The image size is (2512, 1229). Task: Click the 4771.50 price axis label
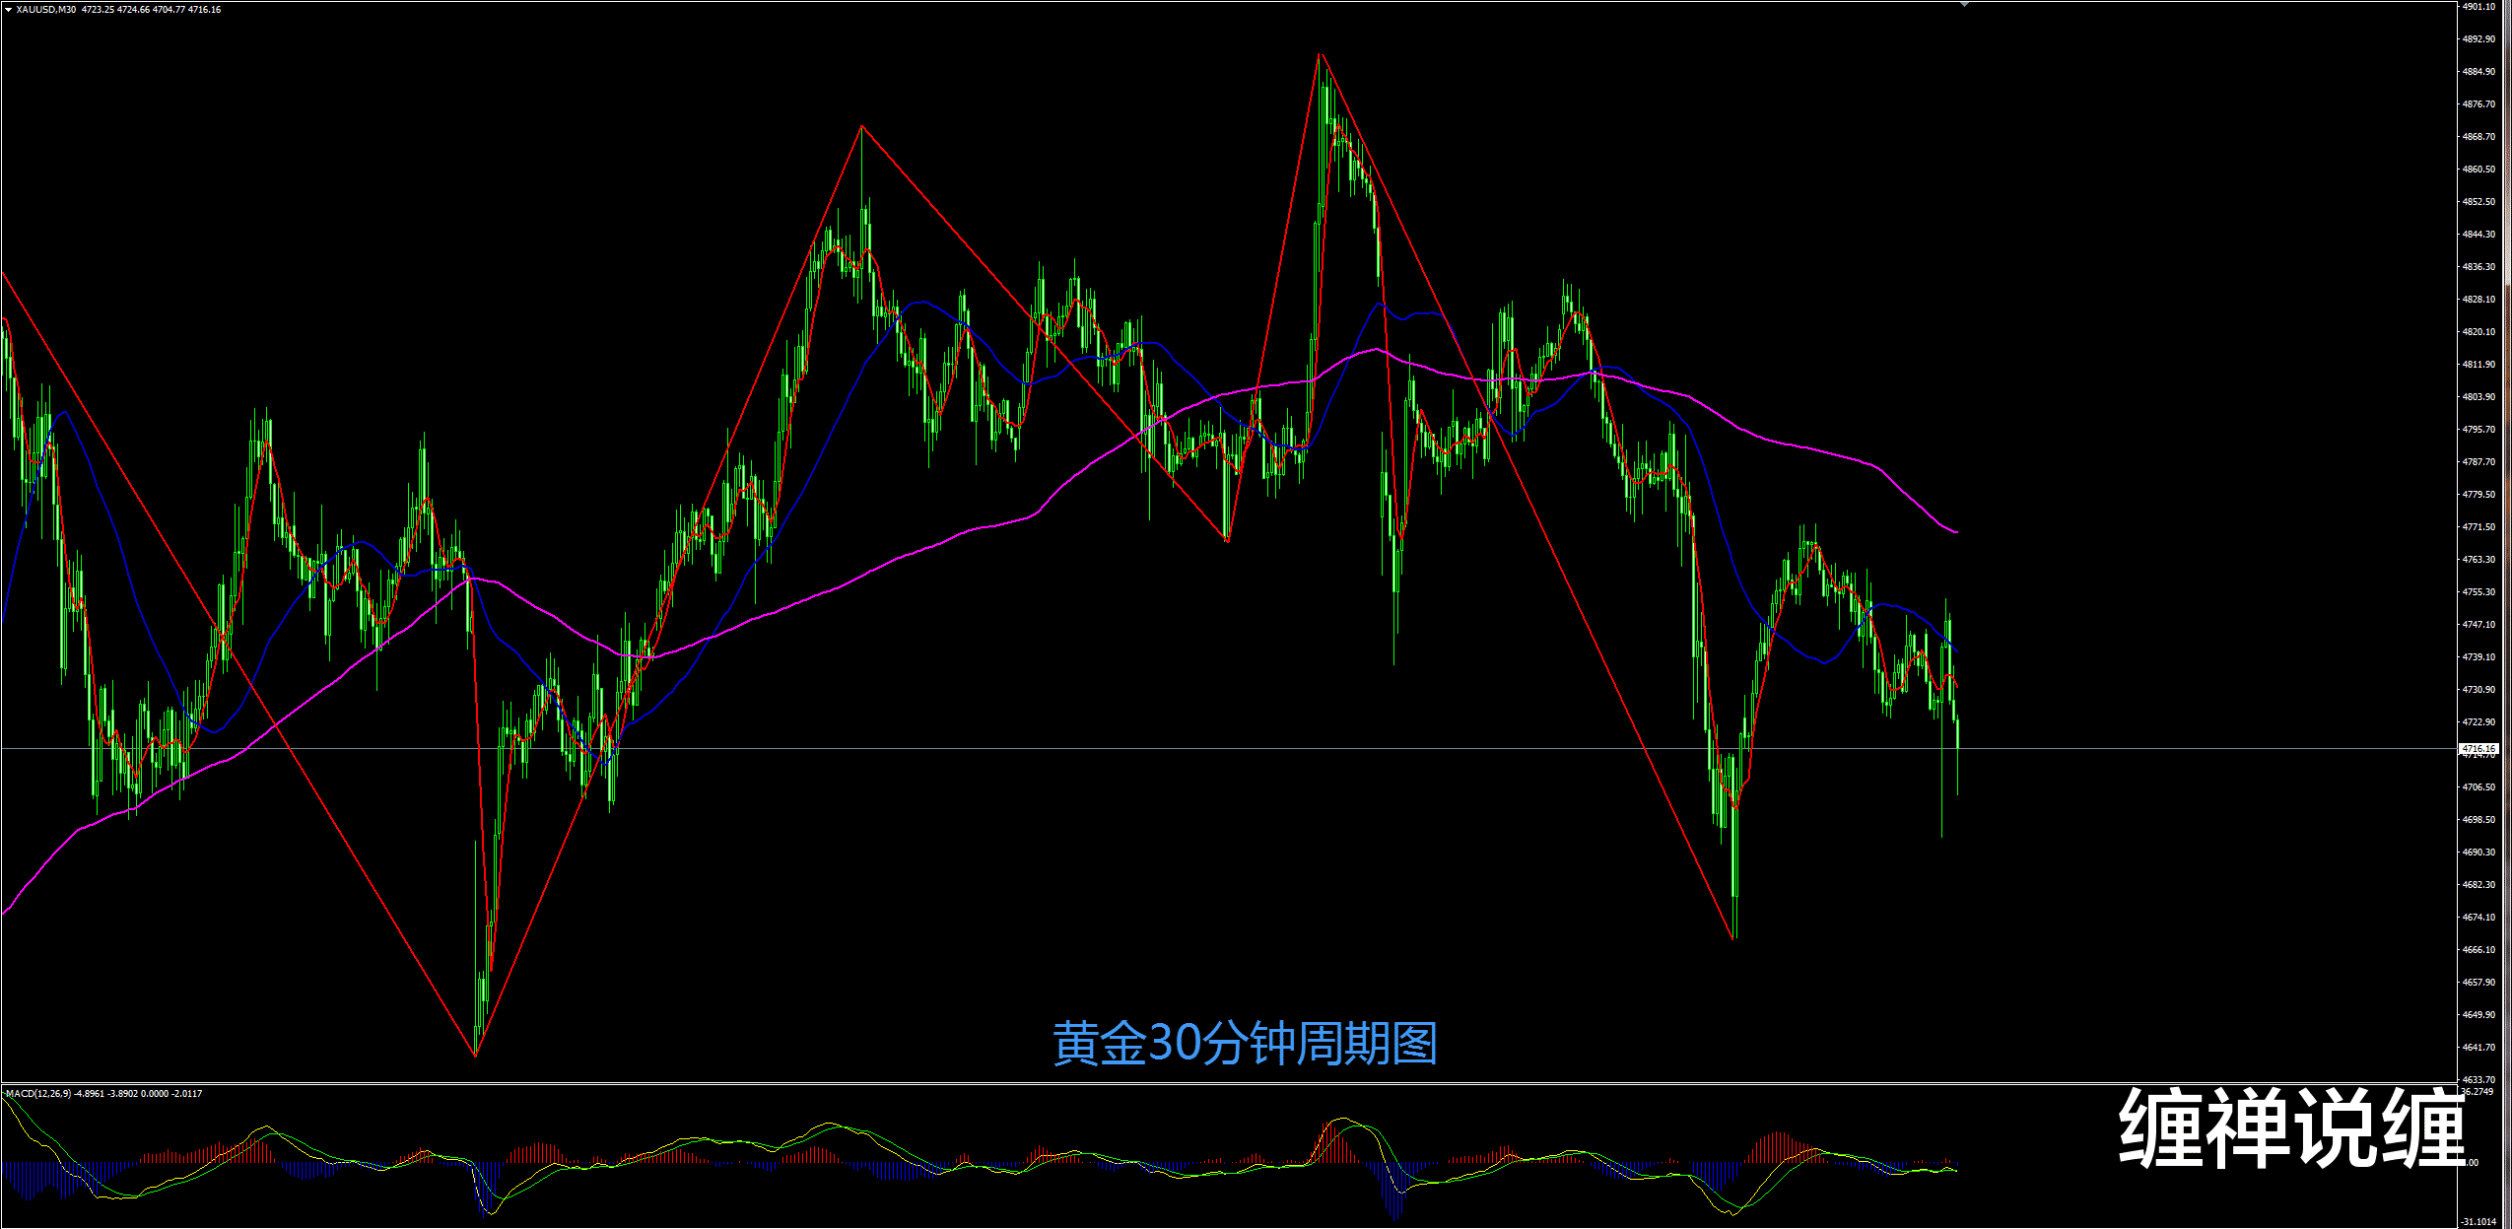pos(2480,527)
